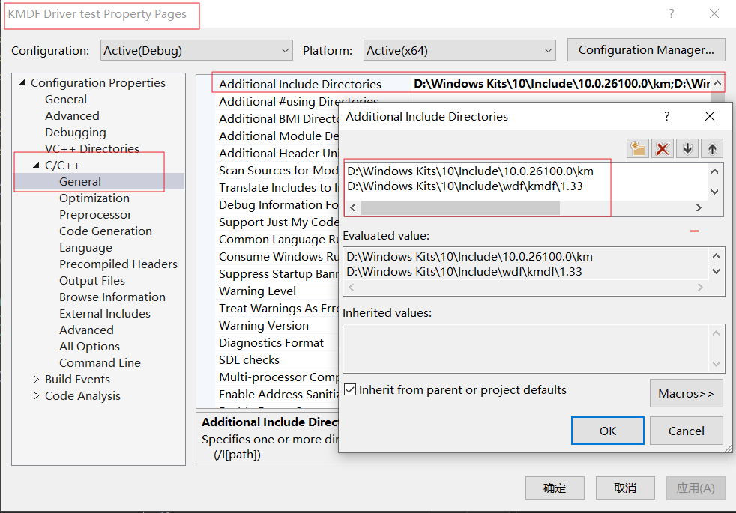Click the 10.0.26100.0\km directory line in edit box

[470, 171]
